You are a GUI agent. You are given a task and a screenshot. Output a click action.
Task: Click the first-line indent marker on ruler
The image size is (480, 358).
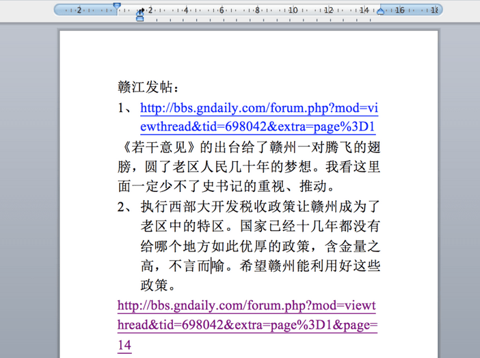pyautogui.click(x=117, y=6)
